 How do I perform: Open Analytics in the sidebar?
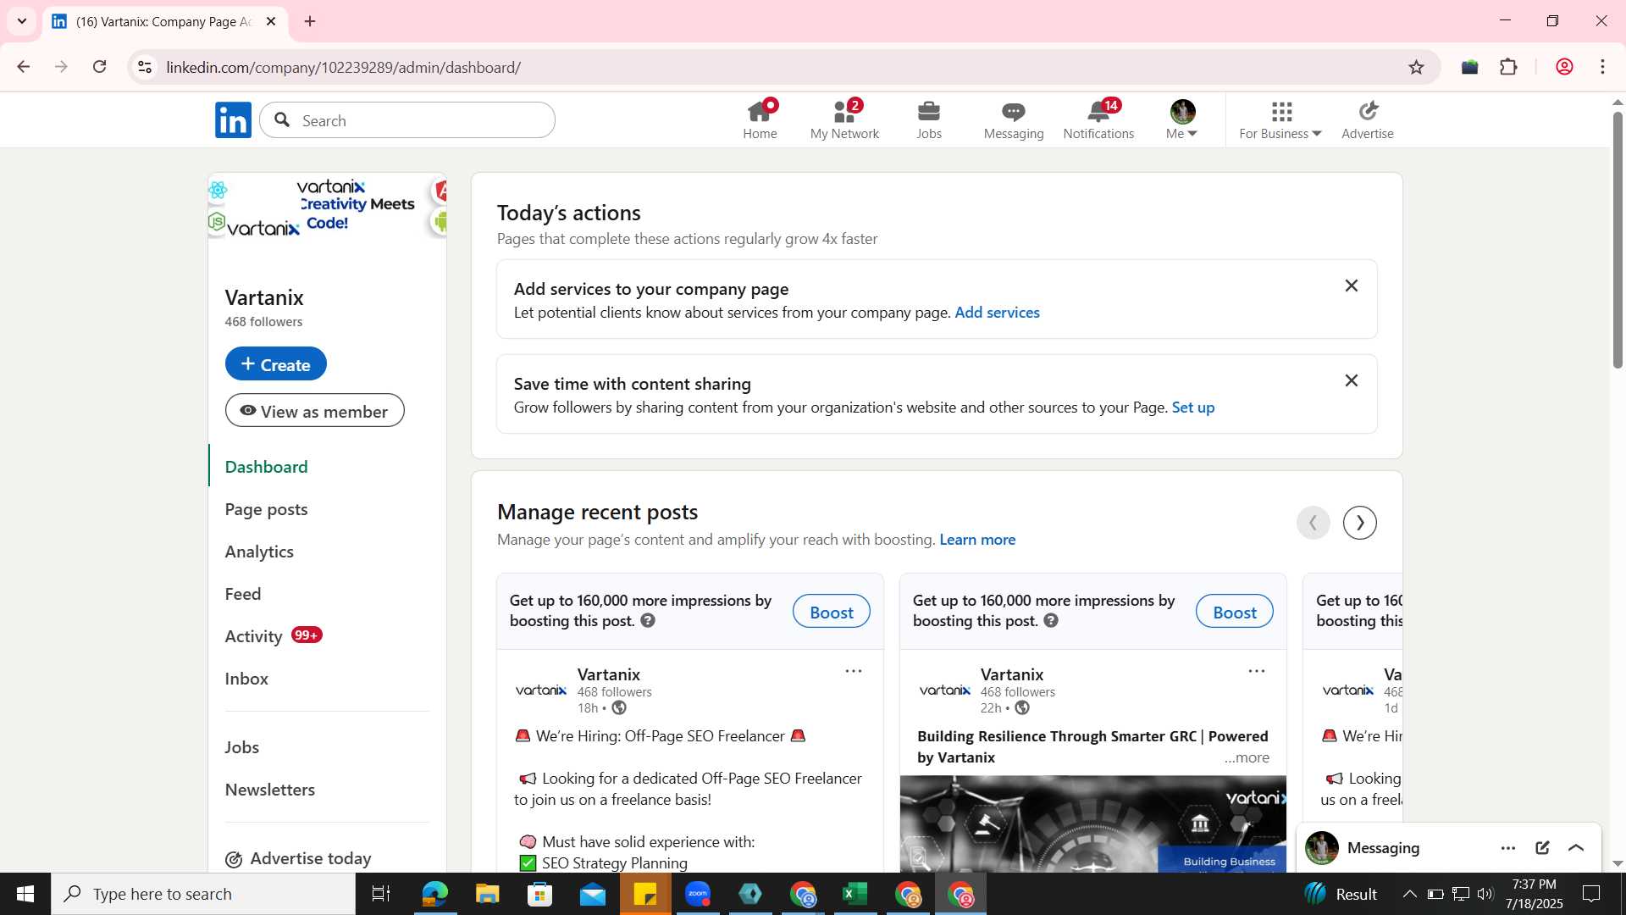pos(259,552)
